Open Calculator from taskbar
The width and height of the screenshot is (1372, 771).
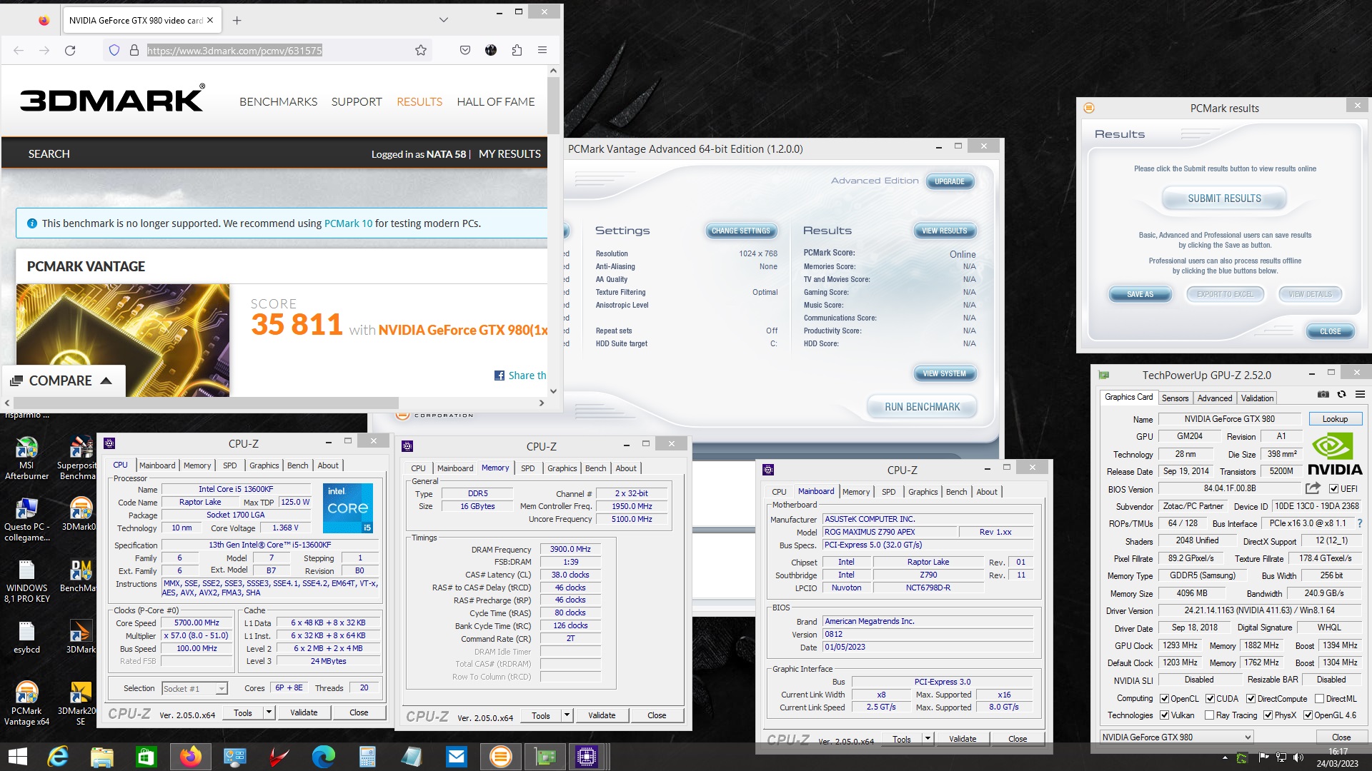tap(367, 757)
